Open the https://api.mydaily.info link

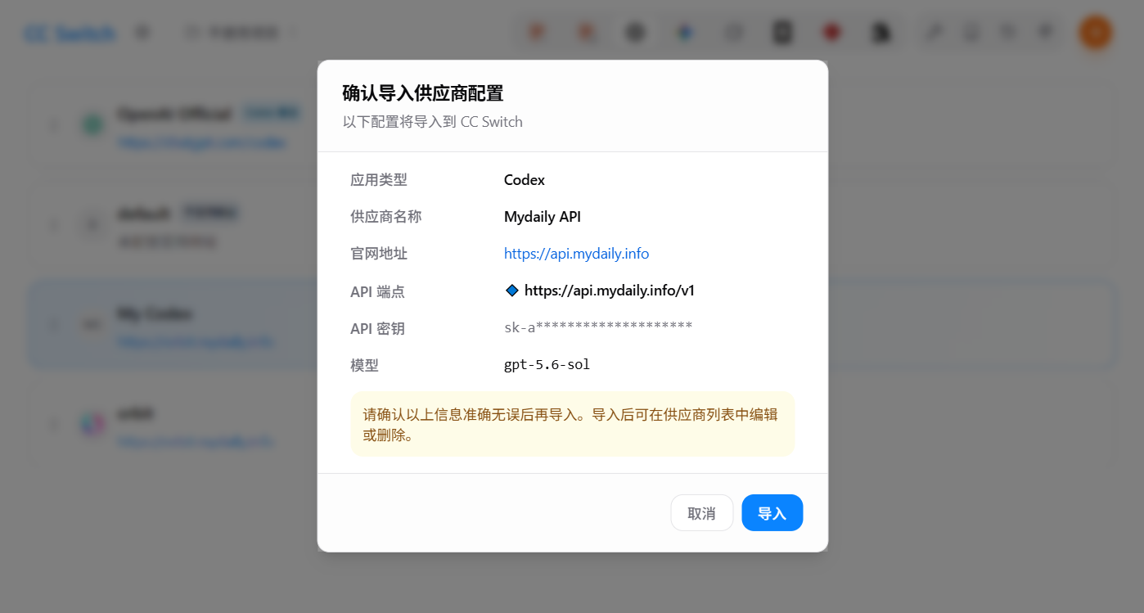click(x=576, y=254)
